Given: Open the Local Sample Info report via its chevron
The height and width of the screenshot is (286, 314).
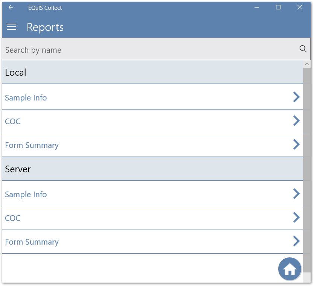Looking at the screenshot, I should tap(296, 97).
